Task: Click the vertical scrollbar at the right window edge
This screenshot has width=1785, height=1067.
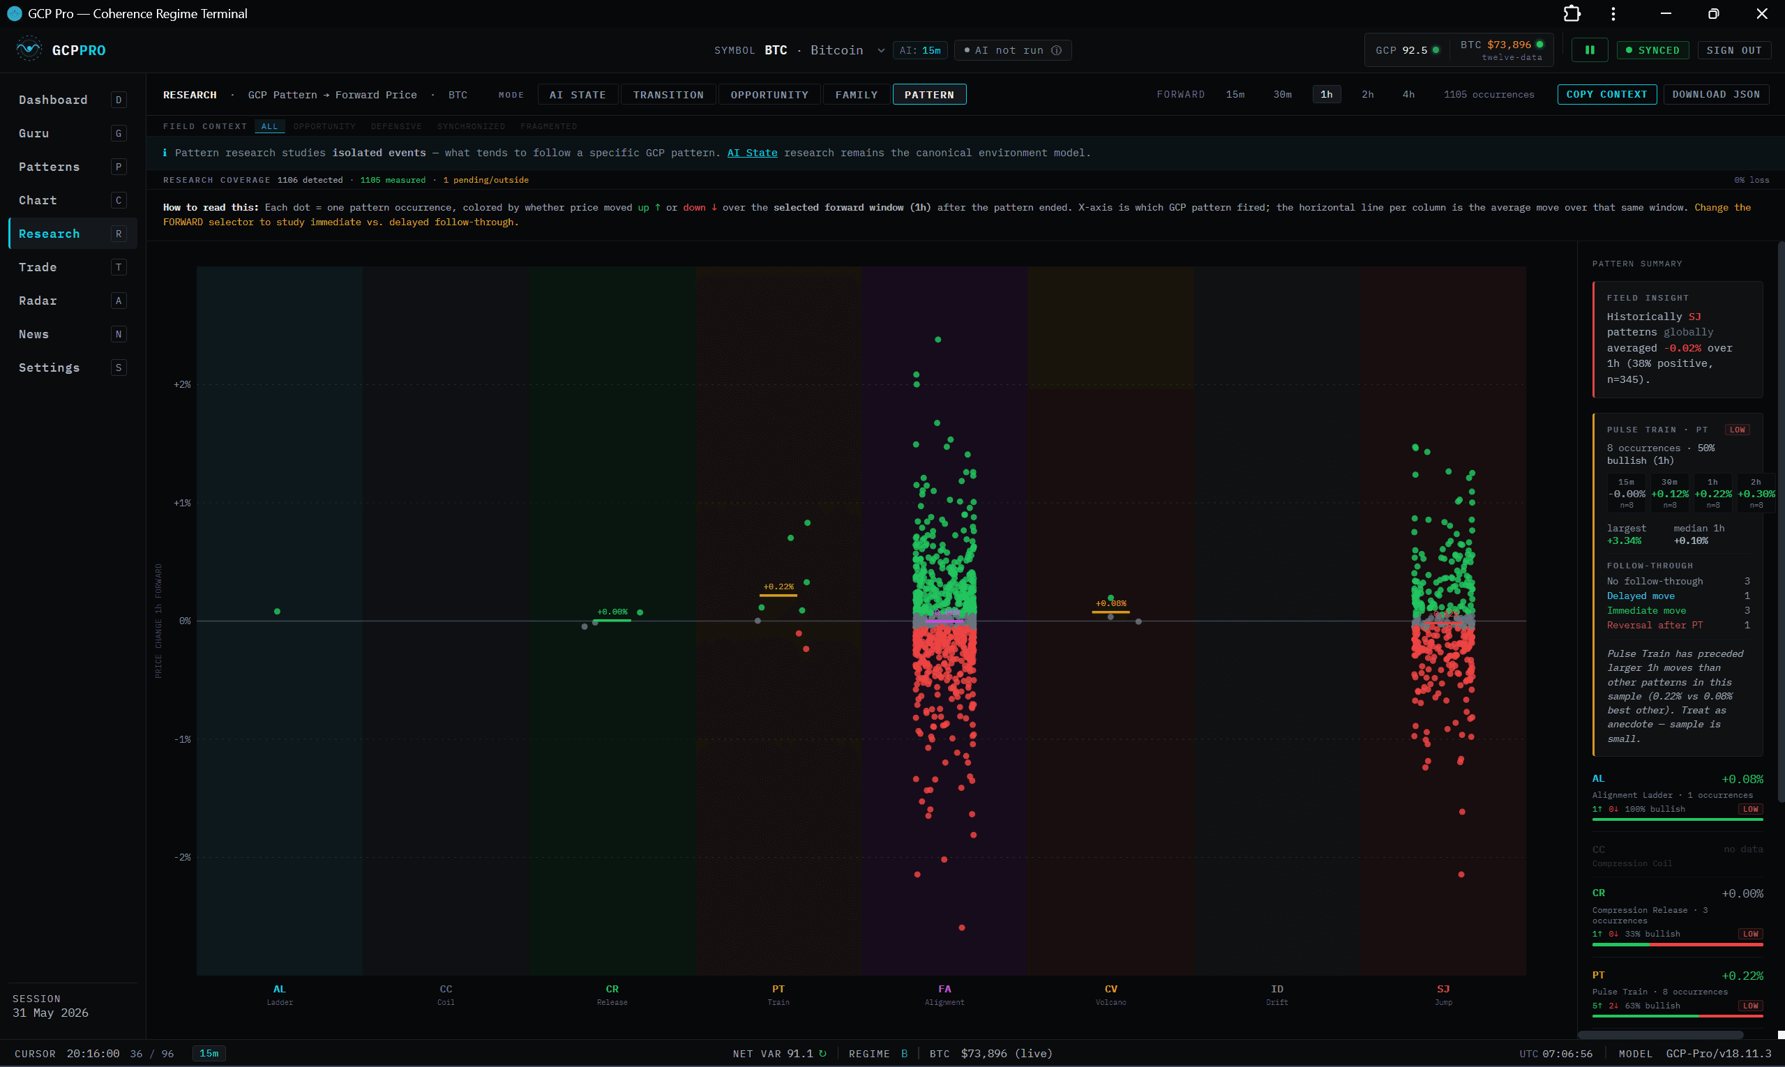Action: [1781, 522]
